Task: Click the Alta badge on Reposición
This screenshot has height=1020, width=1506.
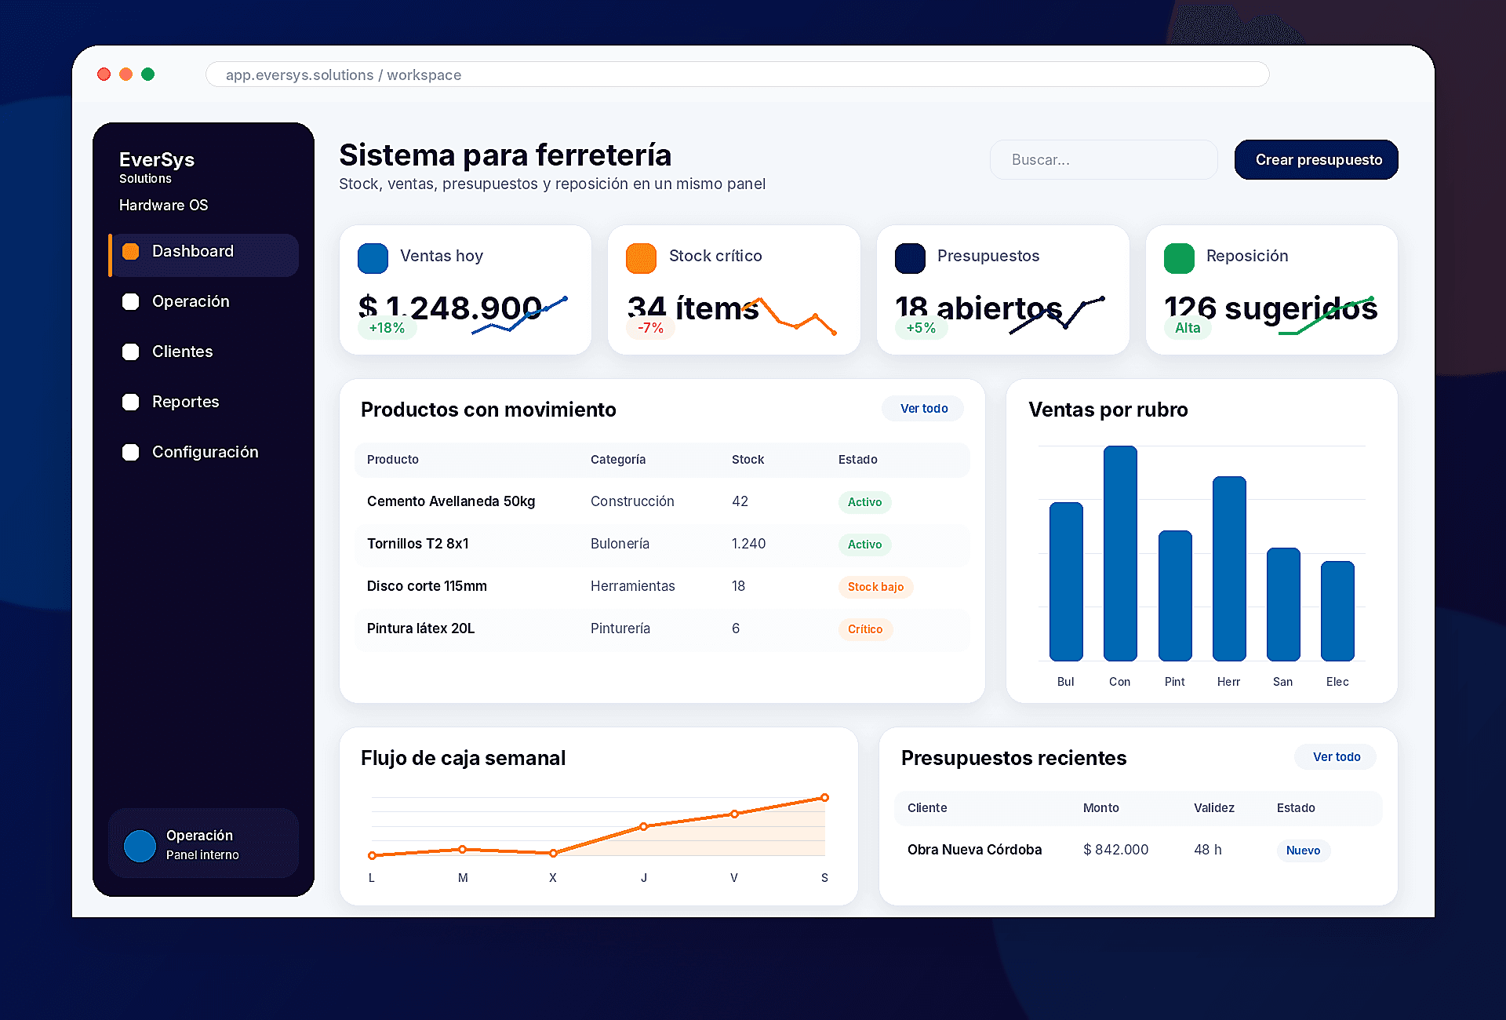Action: coord(1188,328)
